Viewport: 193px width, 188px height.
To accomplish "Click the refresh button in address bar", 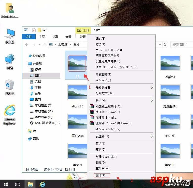I will pyautogui.click(x=165, y=45).
